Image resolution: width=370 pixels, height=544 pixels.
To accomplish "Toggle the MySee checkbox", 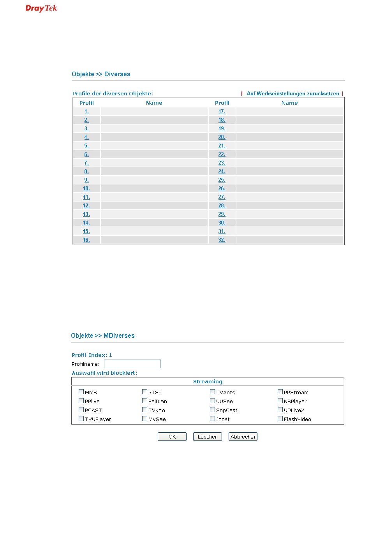I will click(x=144, y=419).
